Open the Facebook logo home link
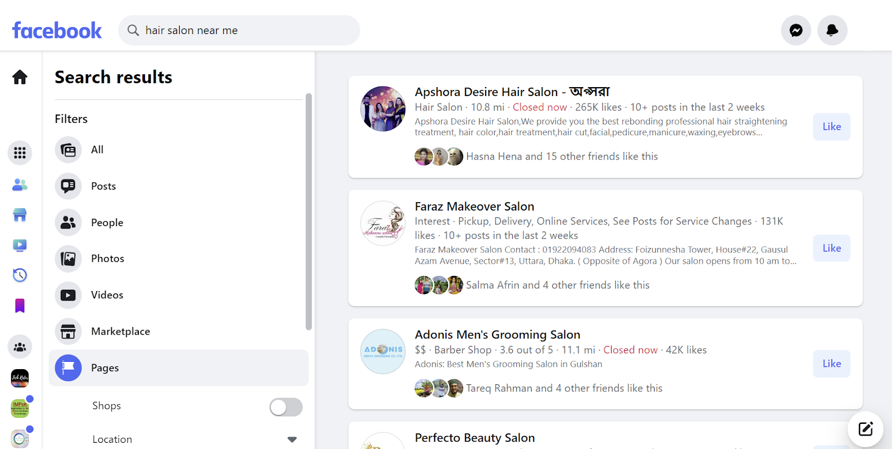Viewport: 893px width, 449px height. (x=57, y=30)
